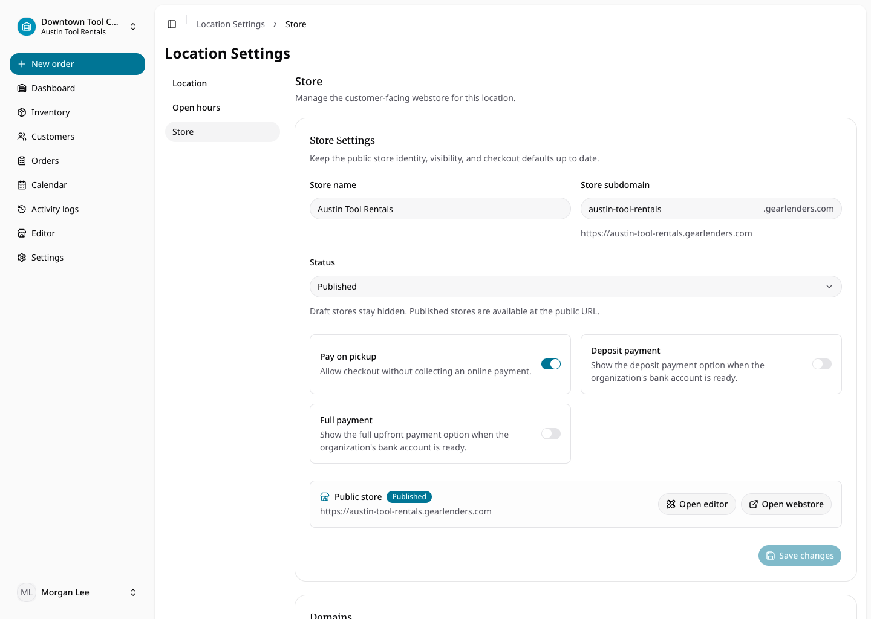871x619 pixels.
Task: Click the edit icon on Open editor
Action: tap(671, 504)
